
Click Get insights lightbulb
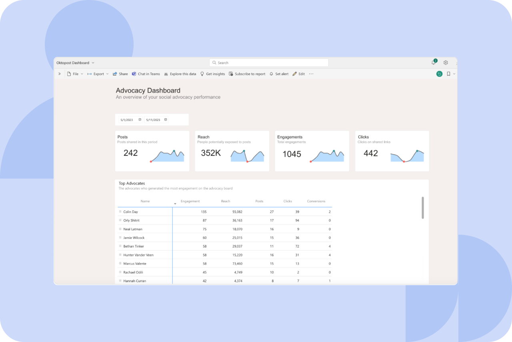point(212,74)
